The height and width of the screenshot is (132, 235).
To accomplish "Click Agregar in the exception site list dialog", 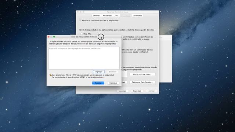I will tap(99, 72).
